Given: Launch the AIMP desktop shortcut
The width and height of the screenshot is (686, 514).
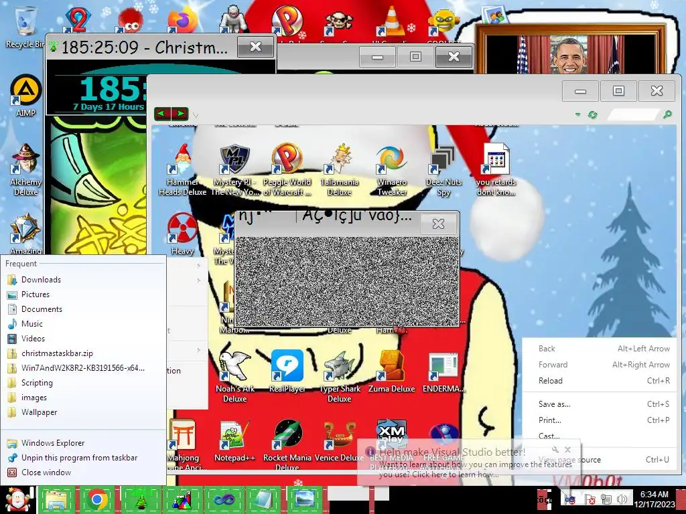Looking at the screenshot, I should [x=25, y=96].
